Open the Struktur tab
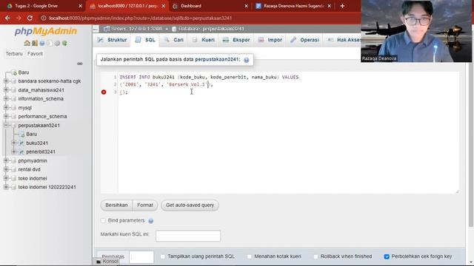 click(112, 40)
